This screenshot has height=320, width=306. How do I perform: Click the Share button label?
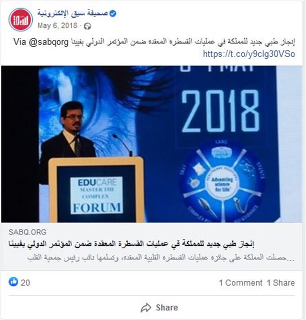[x=167, y=307]
